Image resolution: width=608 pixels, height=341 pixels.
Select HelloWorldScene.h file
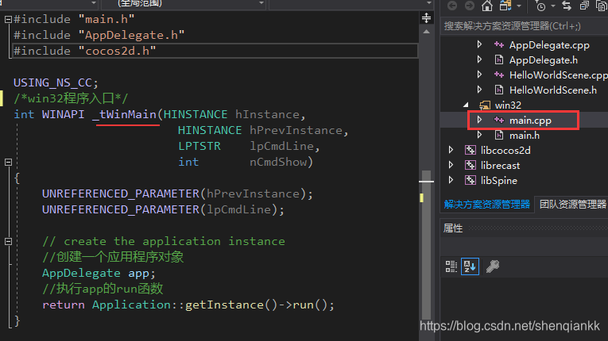[553, 90]
